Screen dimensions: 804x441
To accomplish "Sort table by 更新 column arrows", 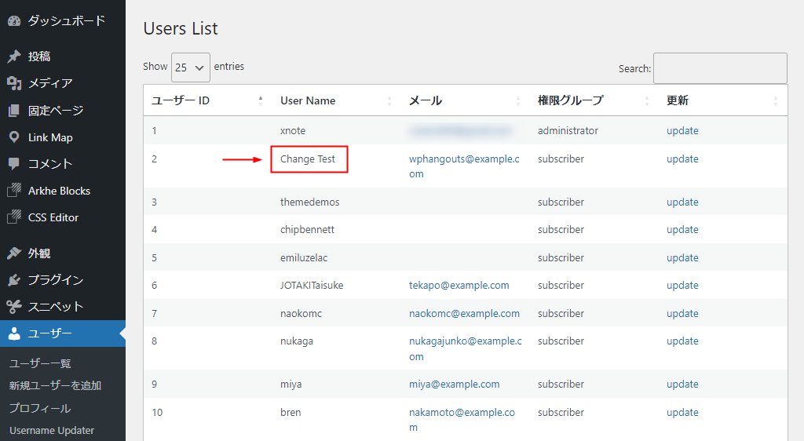I will (775, 101).
